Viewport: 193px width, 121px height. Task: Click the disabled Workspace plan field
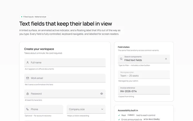click(x=144, y=74)
